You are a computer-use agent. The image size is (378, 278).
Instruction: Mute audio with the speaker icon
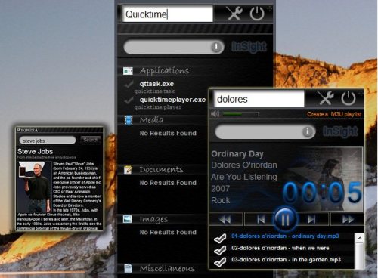[215, 114]
